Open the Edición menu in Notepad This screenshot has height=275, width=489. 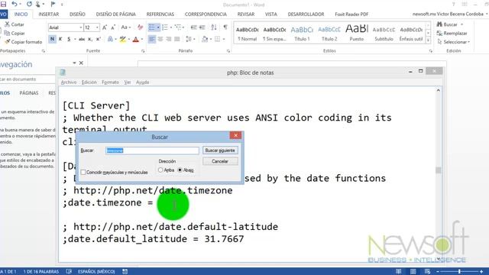(89, 82)
